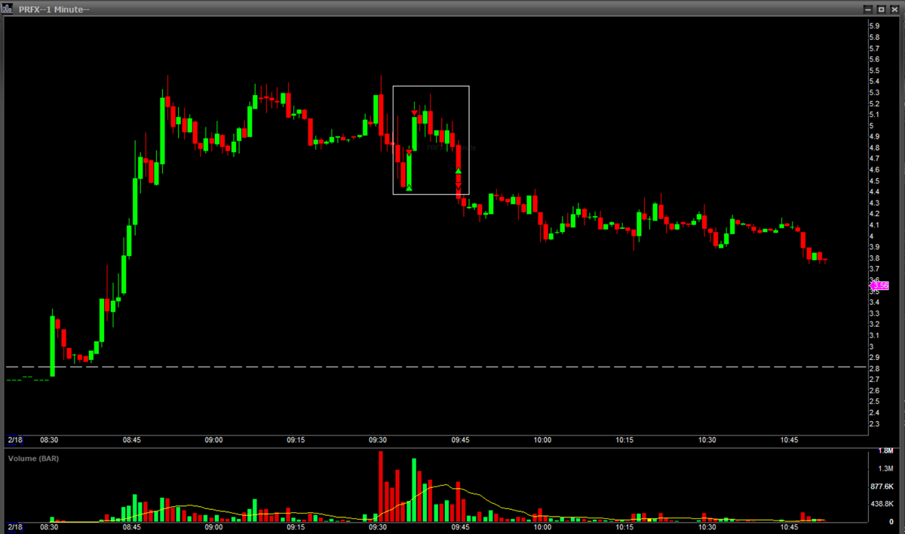Click 10:00 on the volume pane time axis
Screen dimensions: 905x534
tap(542, 526)
